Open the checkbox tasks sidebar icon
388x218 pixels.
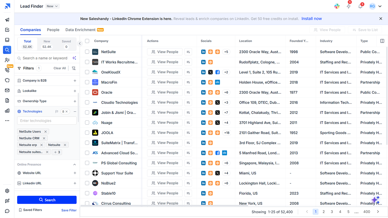click(x=7, y=30)
